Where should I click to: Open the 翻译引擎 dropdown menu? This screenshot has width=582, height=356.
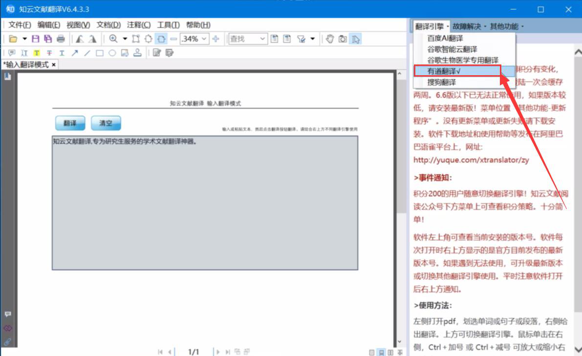click(431, 26)
